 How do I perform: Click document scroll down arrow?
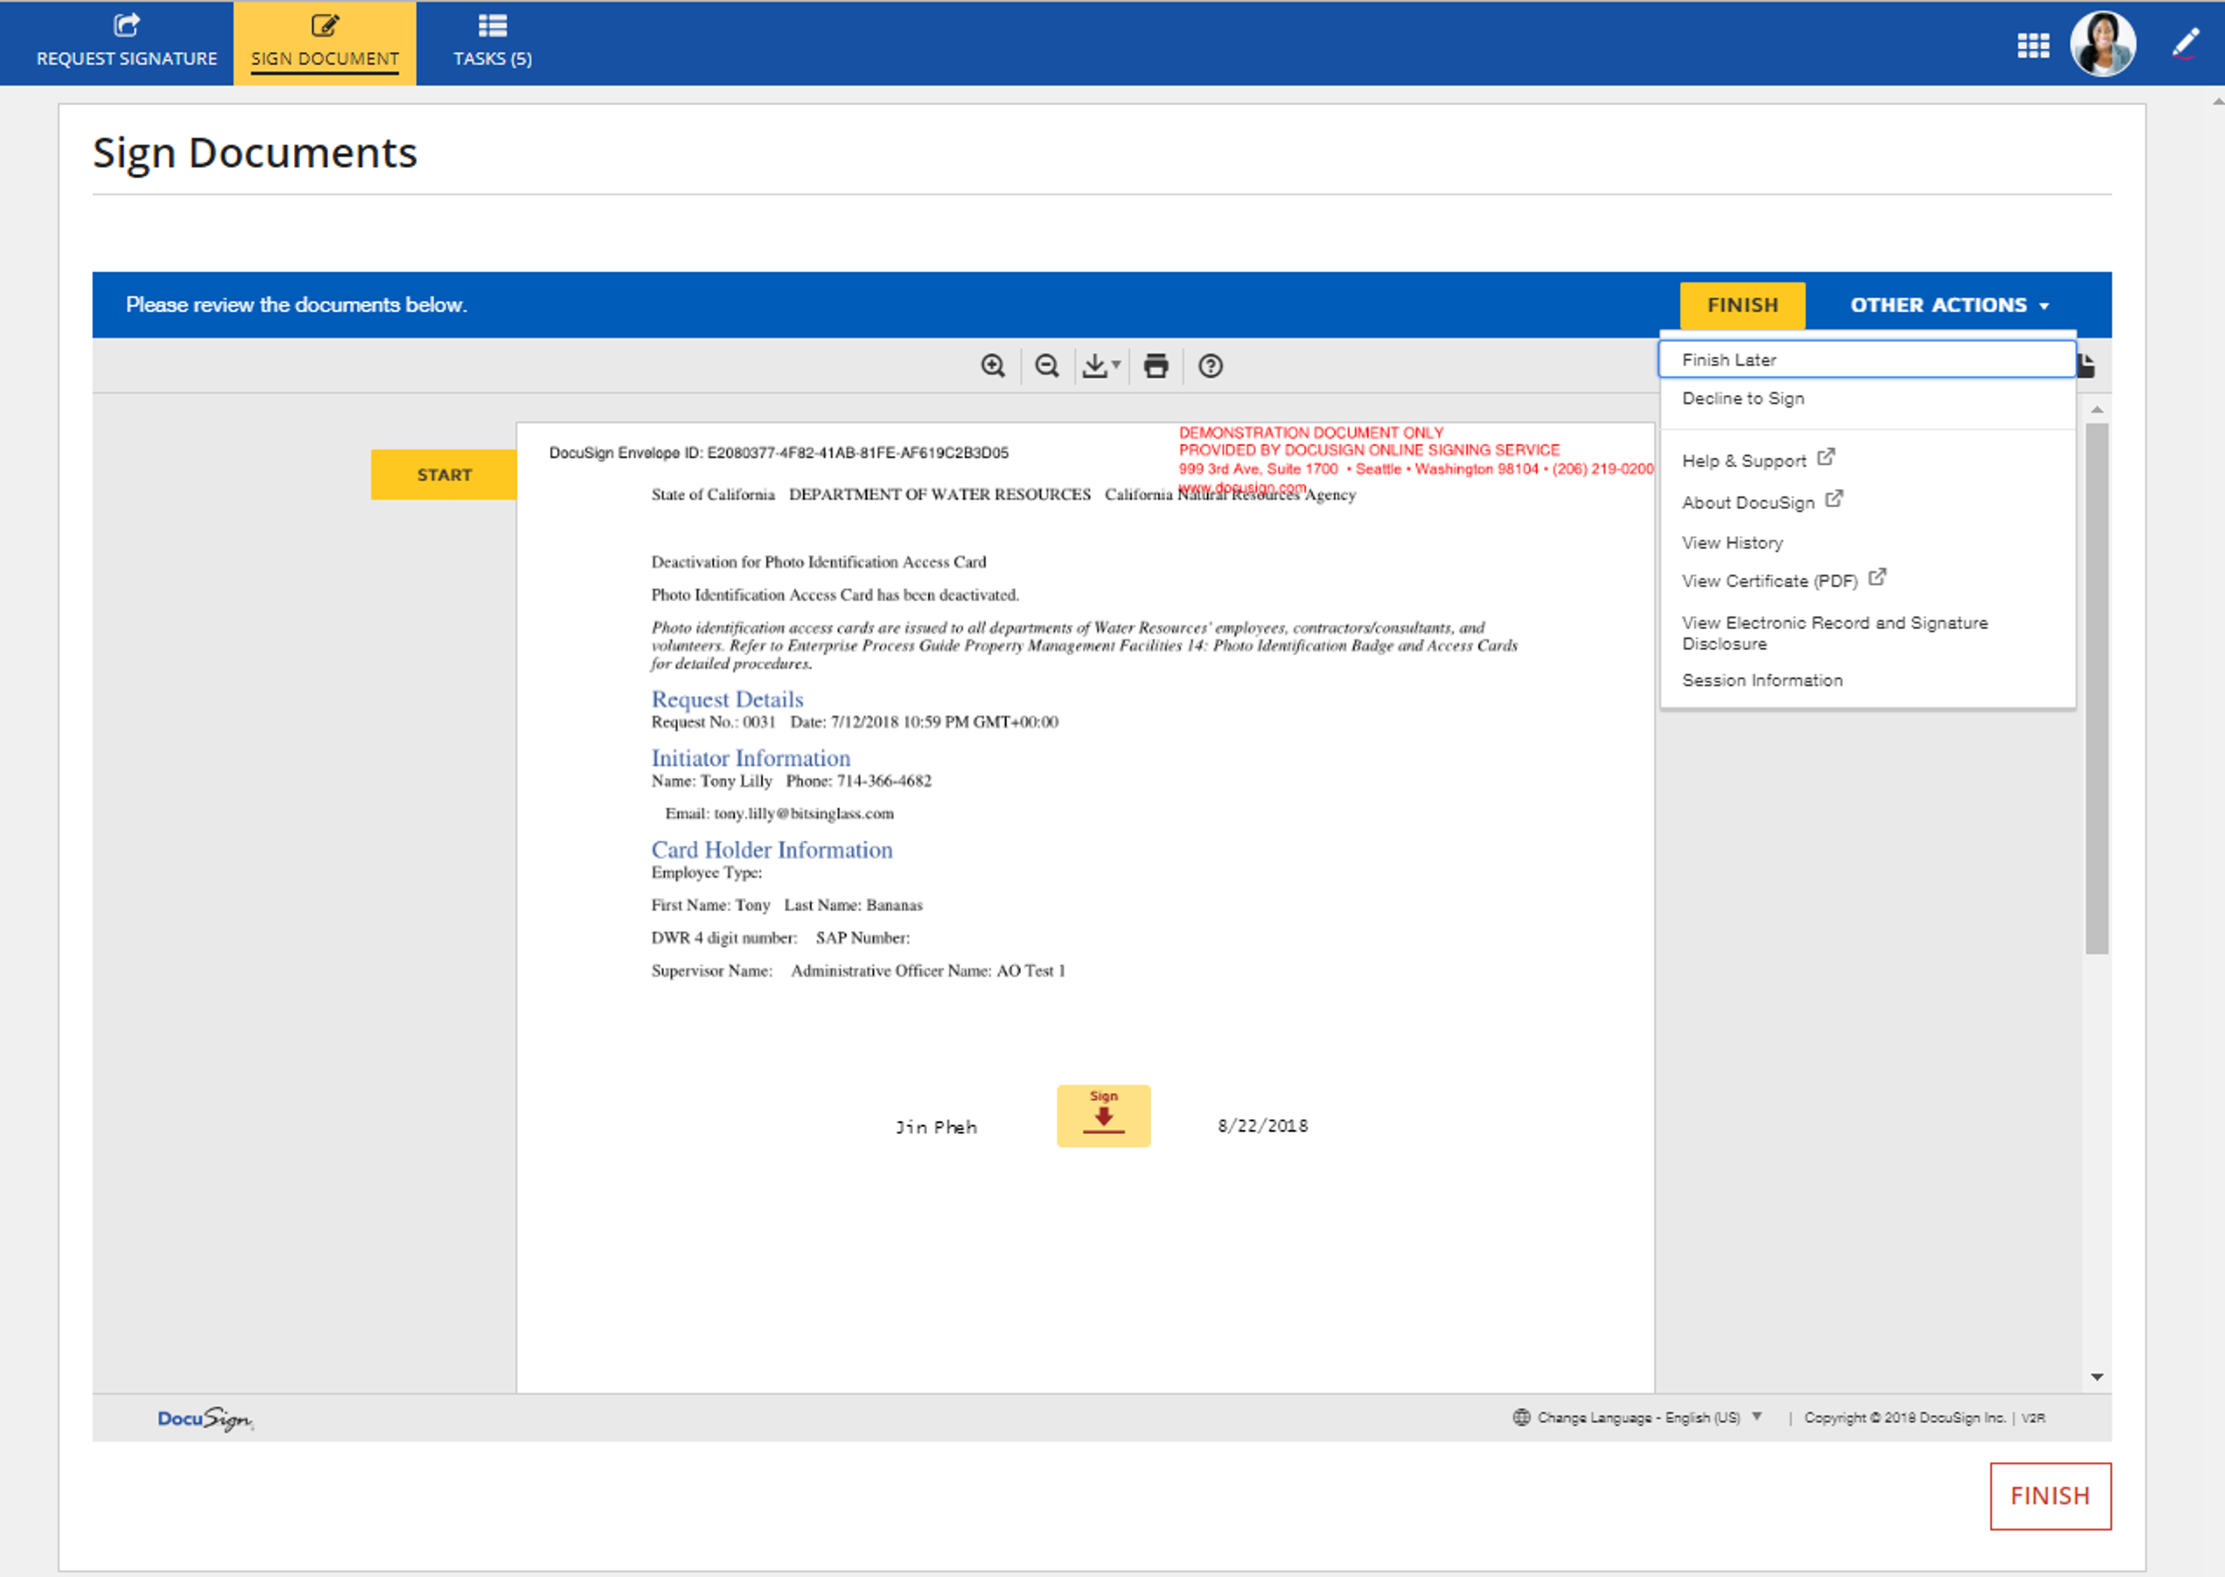2097,1377
